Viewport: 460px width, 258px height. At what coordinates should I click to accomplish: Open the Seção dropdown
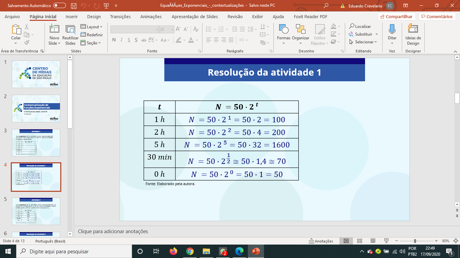tap(91, 43)
